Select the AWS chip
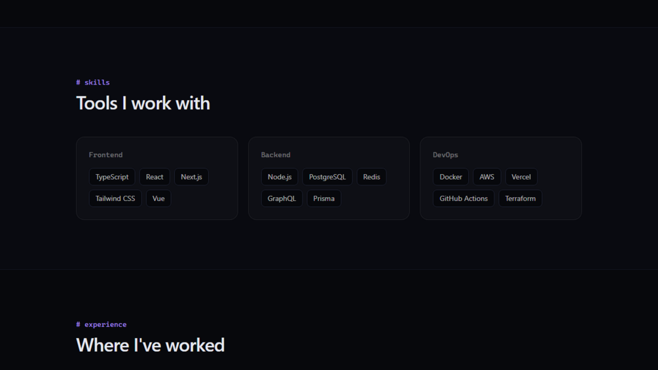This screenshot has height=370, width=658. [x=486, y=177]
